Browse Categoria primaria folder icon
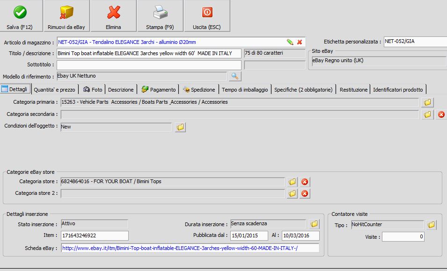 (427, 102)
